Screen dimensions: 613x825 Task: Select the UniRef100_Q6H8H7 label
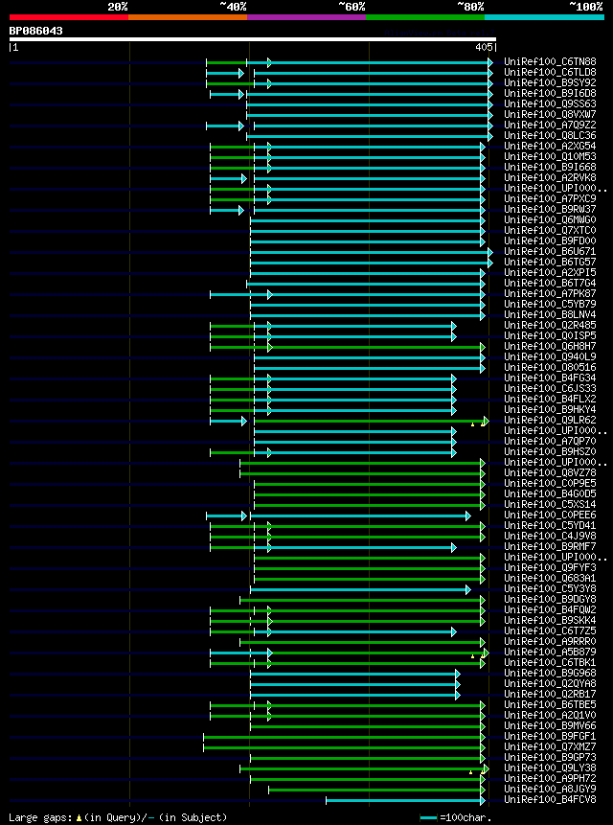(x=550, y=346)
